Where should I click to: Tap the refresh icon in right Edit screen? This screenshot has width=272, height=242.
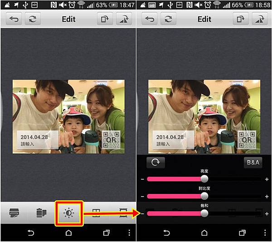point(169,19)
